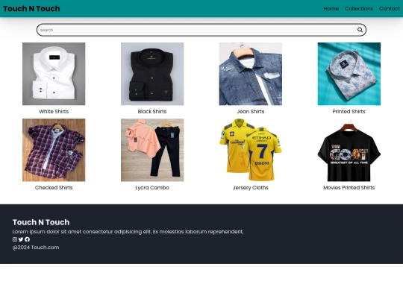This screenshot has width=403, height=302.
Task: Open the Lycra Combo product image
Action: tap(152, 150)
